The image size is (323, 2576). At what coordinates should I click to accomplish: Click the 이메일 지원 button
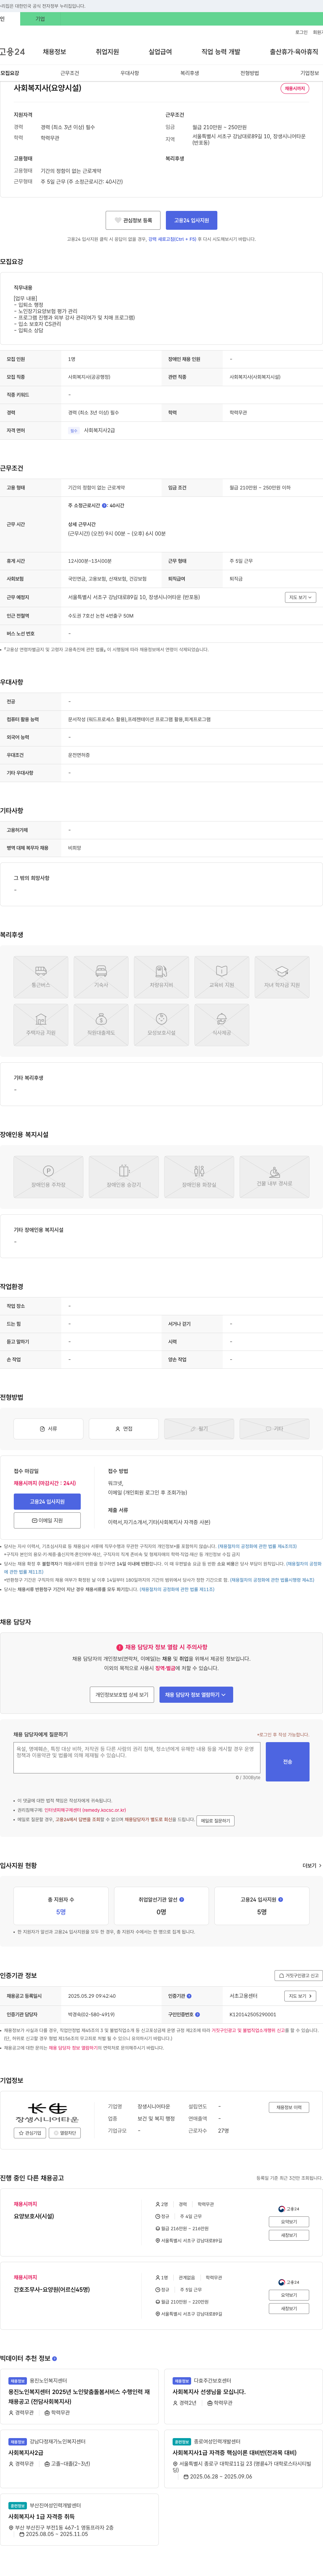47,1520
